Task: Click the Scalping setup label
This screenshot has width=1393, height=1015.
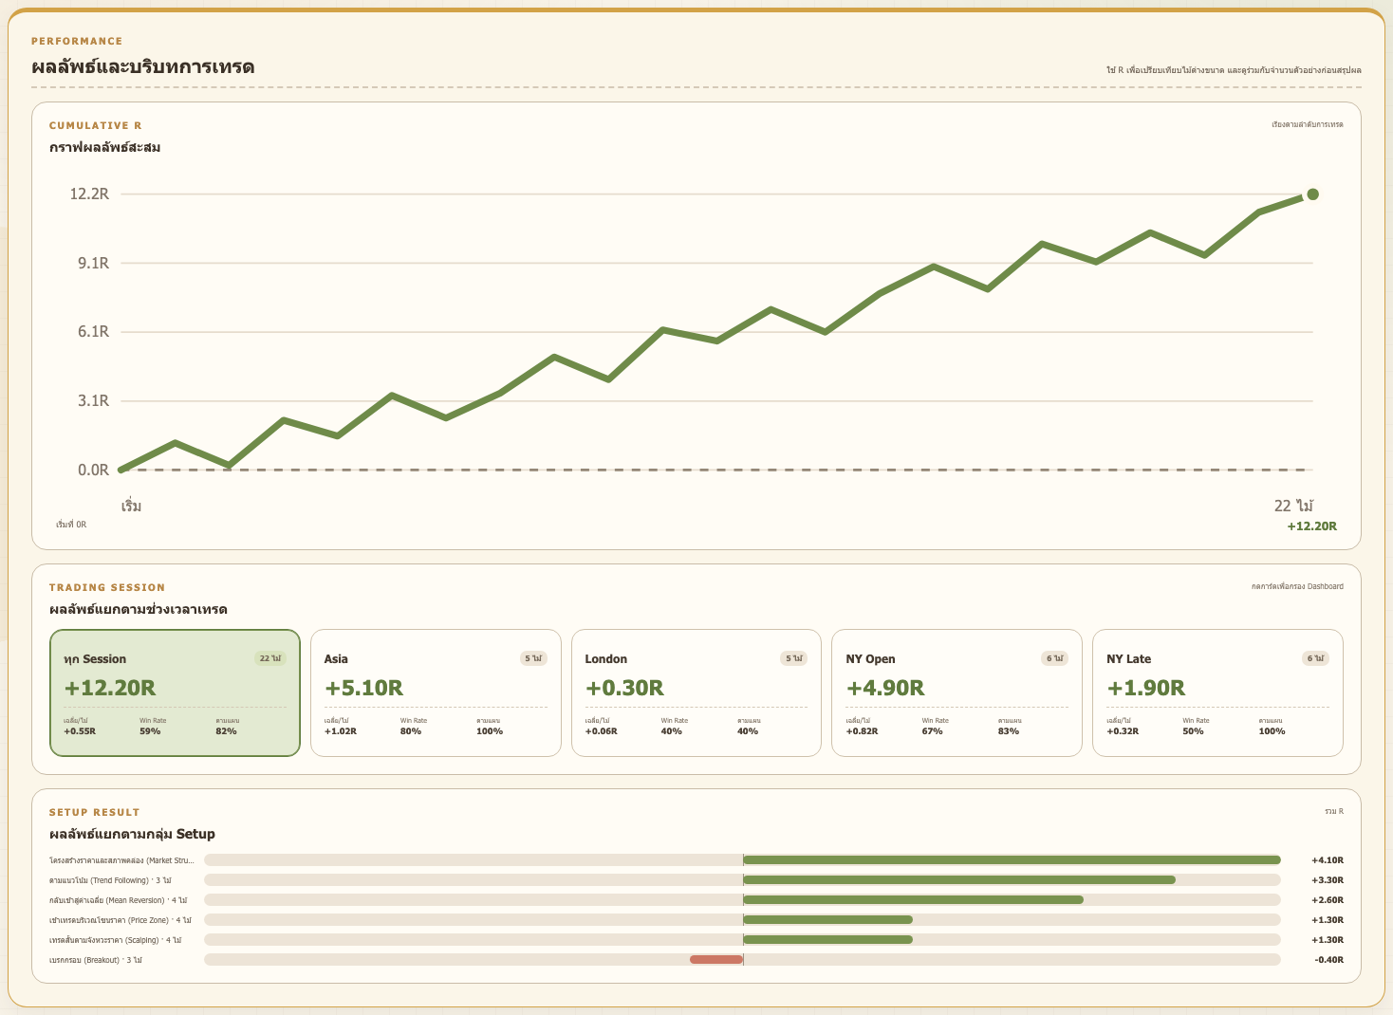Action: tap(115, 940)
